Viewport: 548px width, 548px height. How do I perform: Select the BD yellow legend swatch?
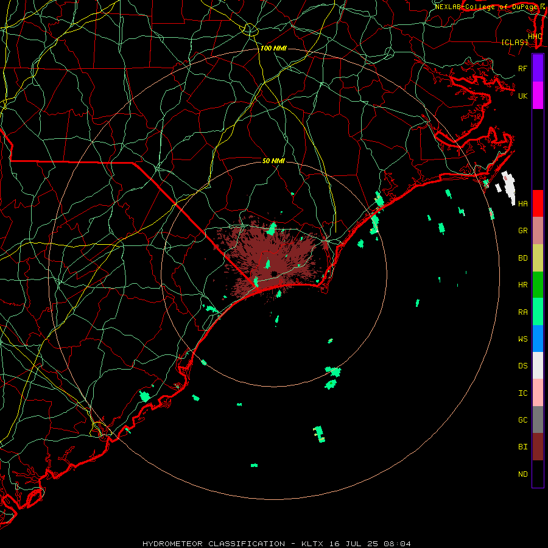pos(538,258)
